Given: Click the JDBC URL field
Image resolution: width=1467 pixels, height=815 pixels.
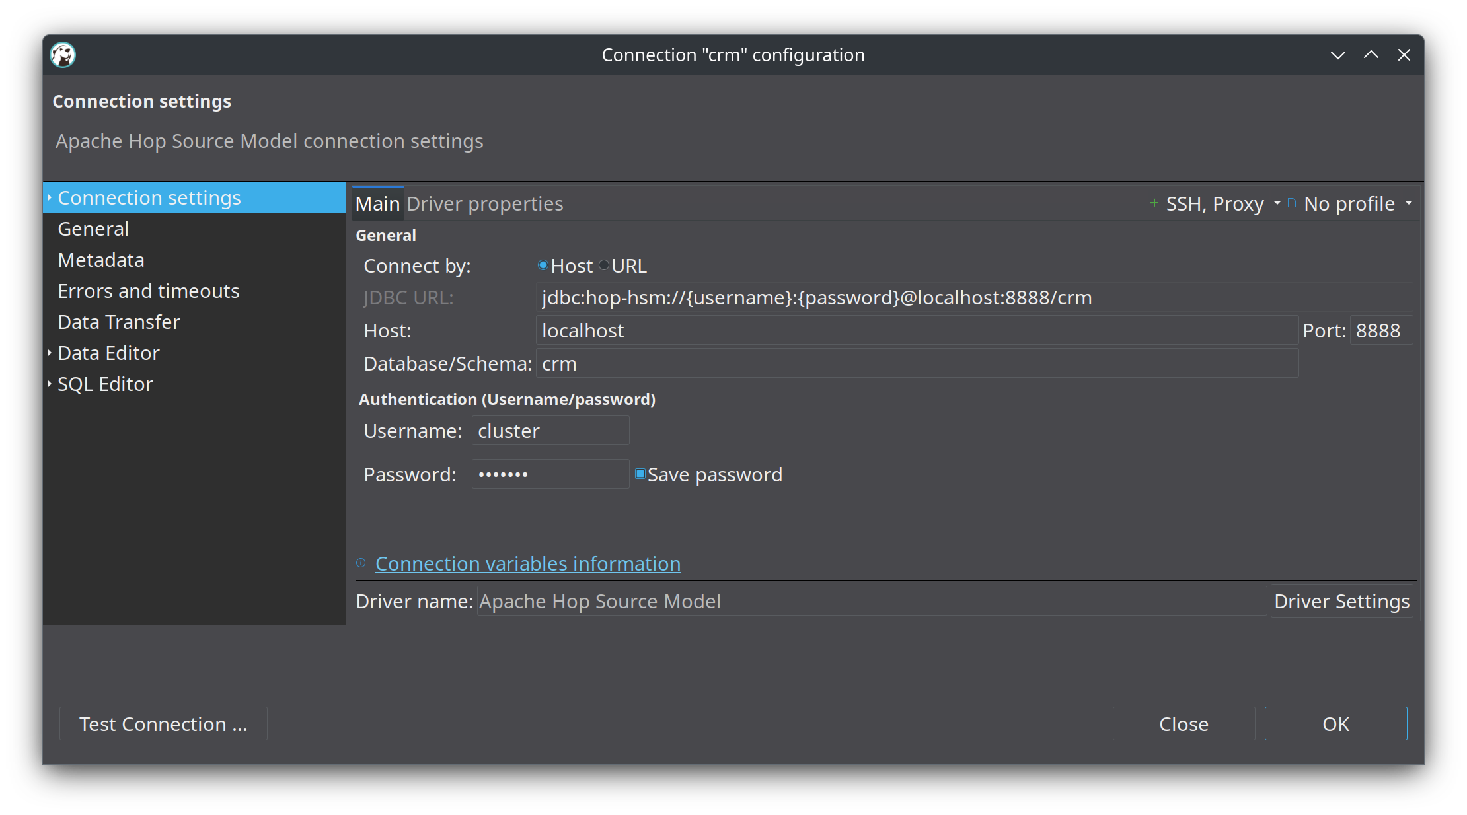Looking at the screenshot, I should click(x=974, y=298).
